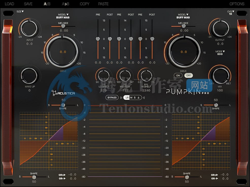
Task: Click the MIX value 100
Action: click(x=220, y=90)
